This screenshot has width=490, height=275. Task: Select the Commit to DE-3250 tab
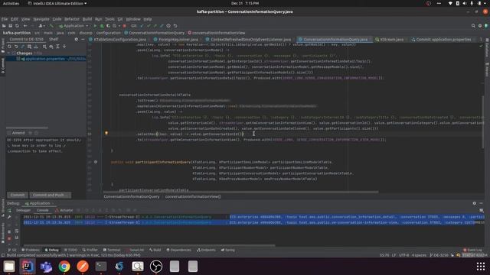(x=26, y=39)
